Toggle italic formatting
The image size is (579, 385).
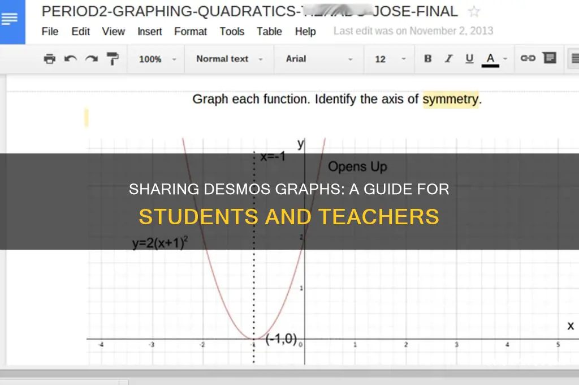tap(448, 58)
